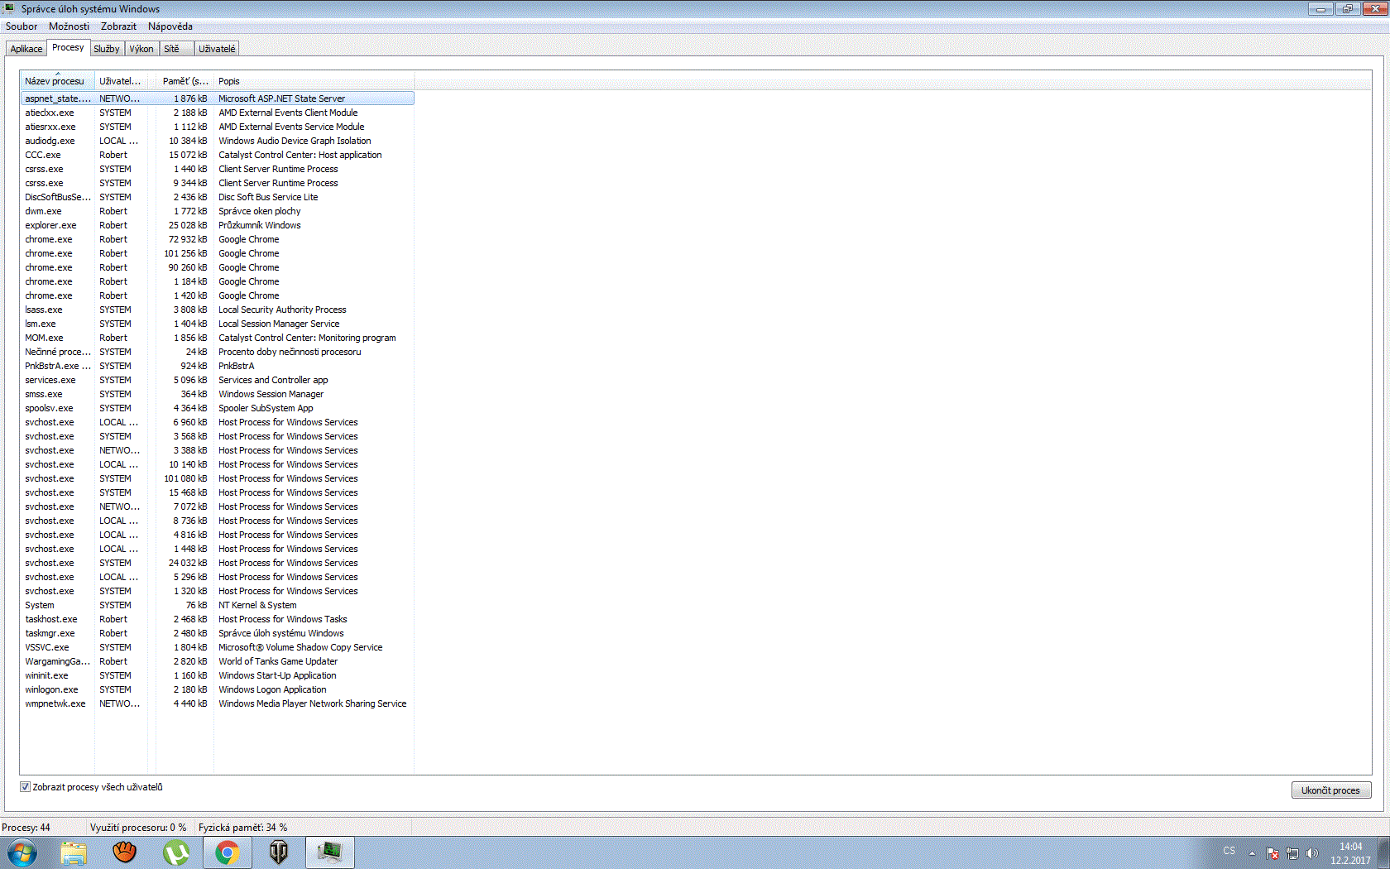
Task: Click the Task Manager taskbar icon
Action: 330,852
